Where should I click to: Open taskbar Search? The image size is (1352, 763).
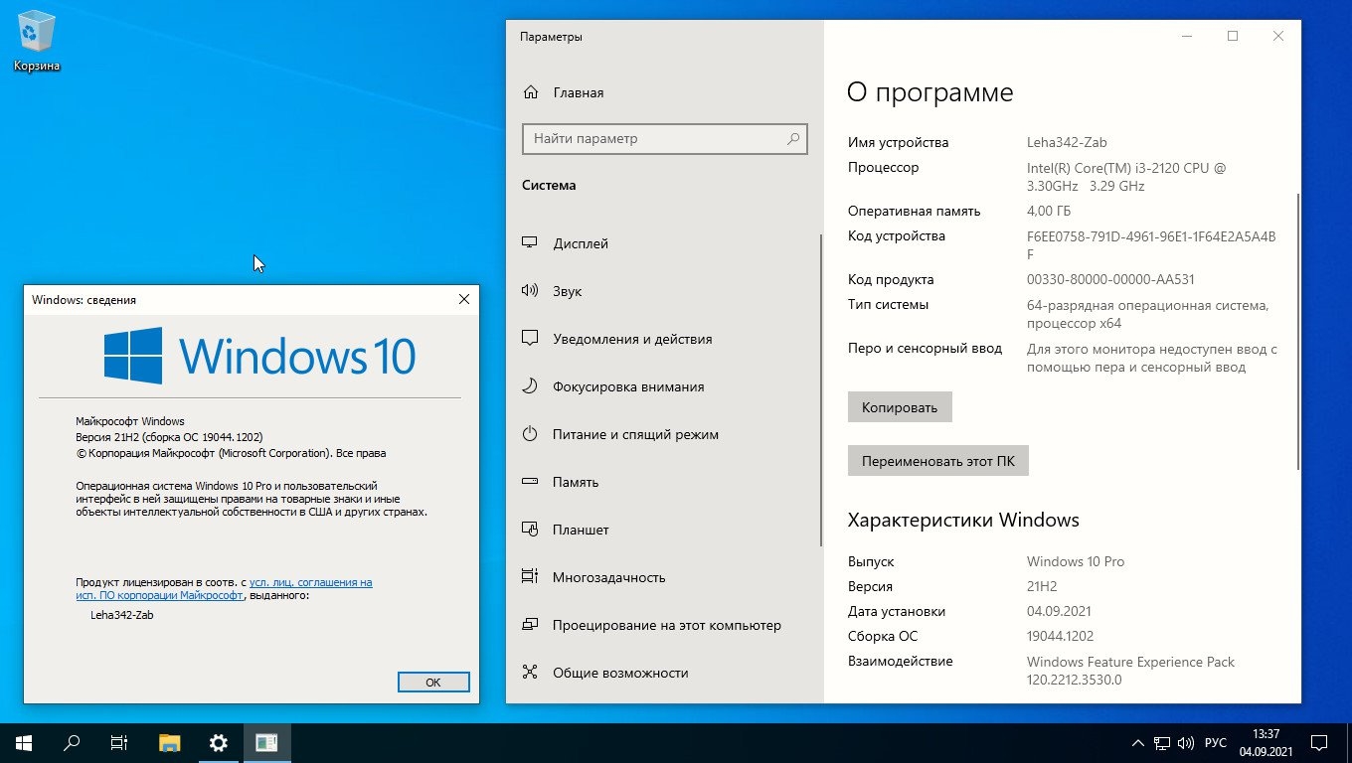pyautogui.click(x=72, y=742)
